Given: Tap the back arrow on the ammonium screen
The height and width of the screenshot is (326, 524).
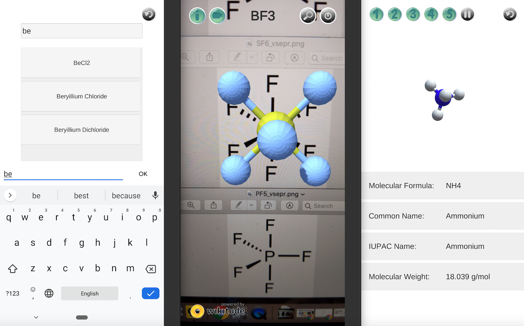Looking at the screenshot, I should tap(510, 15).
